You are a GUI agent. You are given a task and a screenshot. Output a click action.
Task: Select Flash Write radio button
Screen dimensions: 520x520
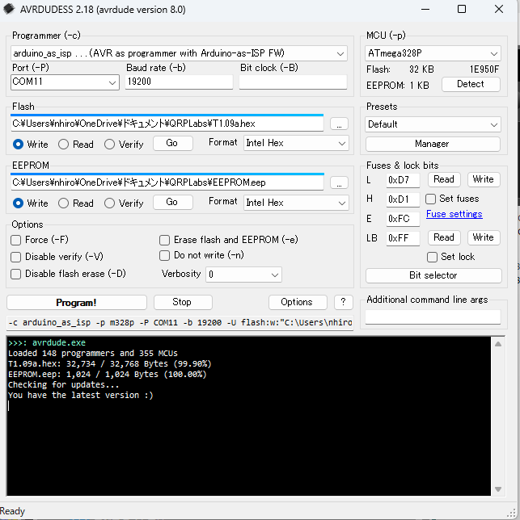pos(18,145)
